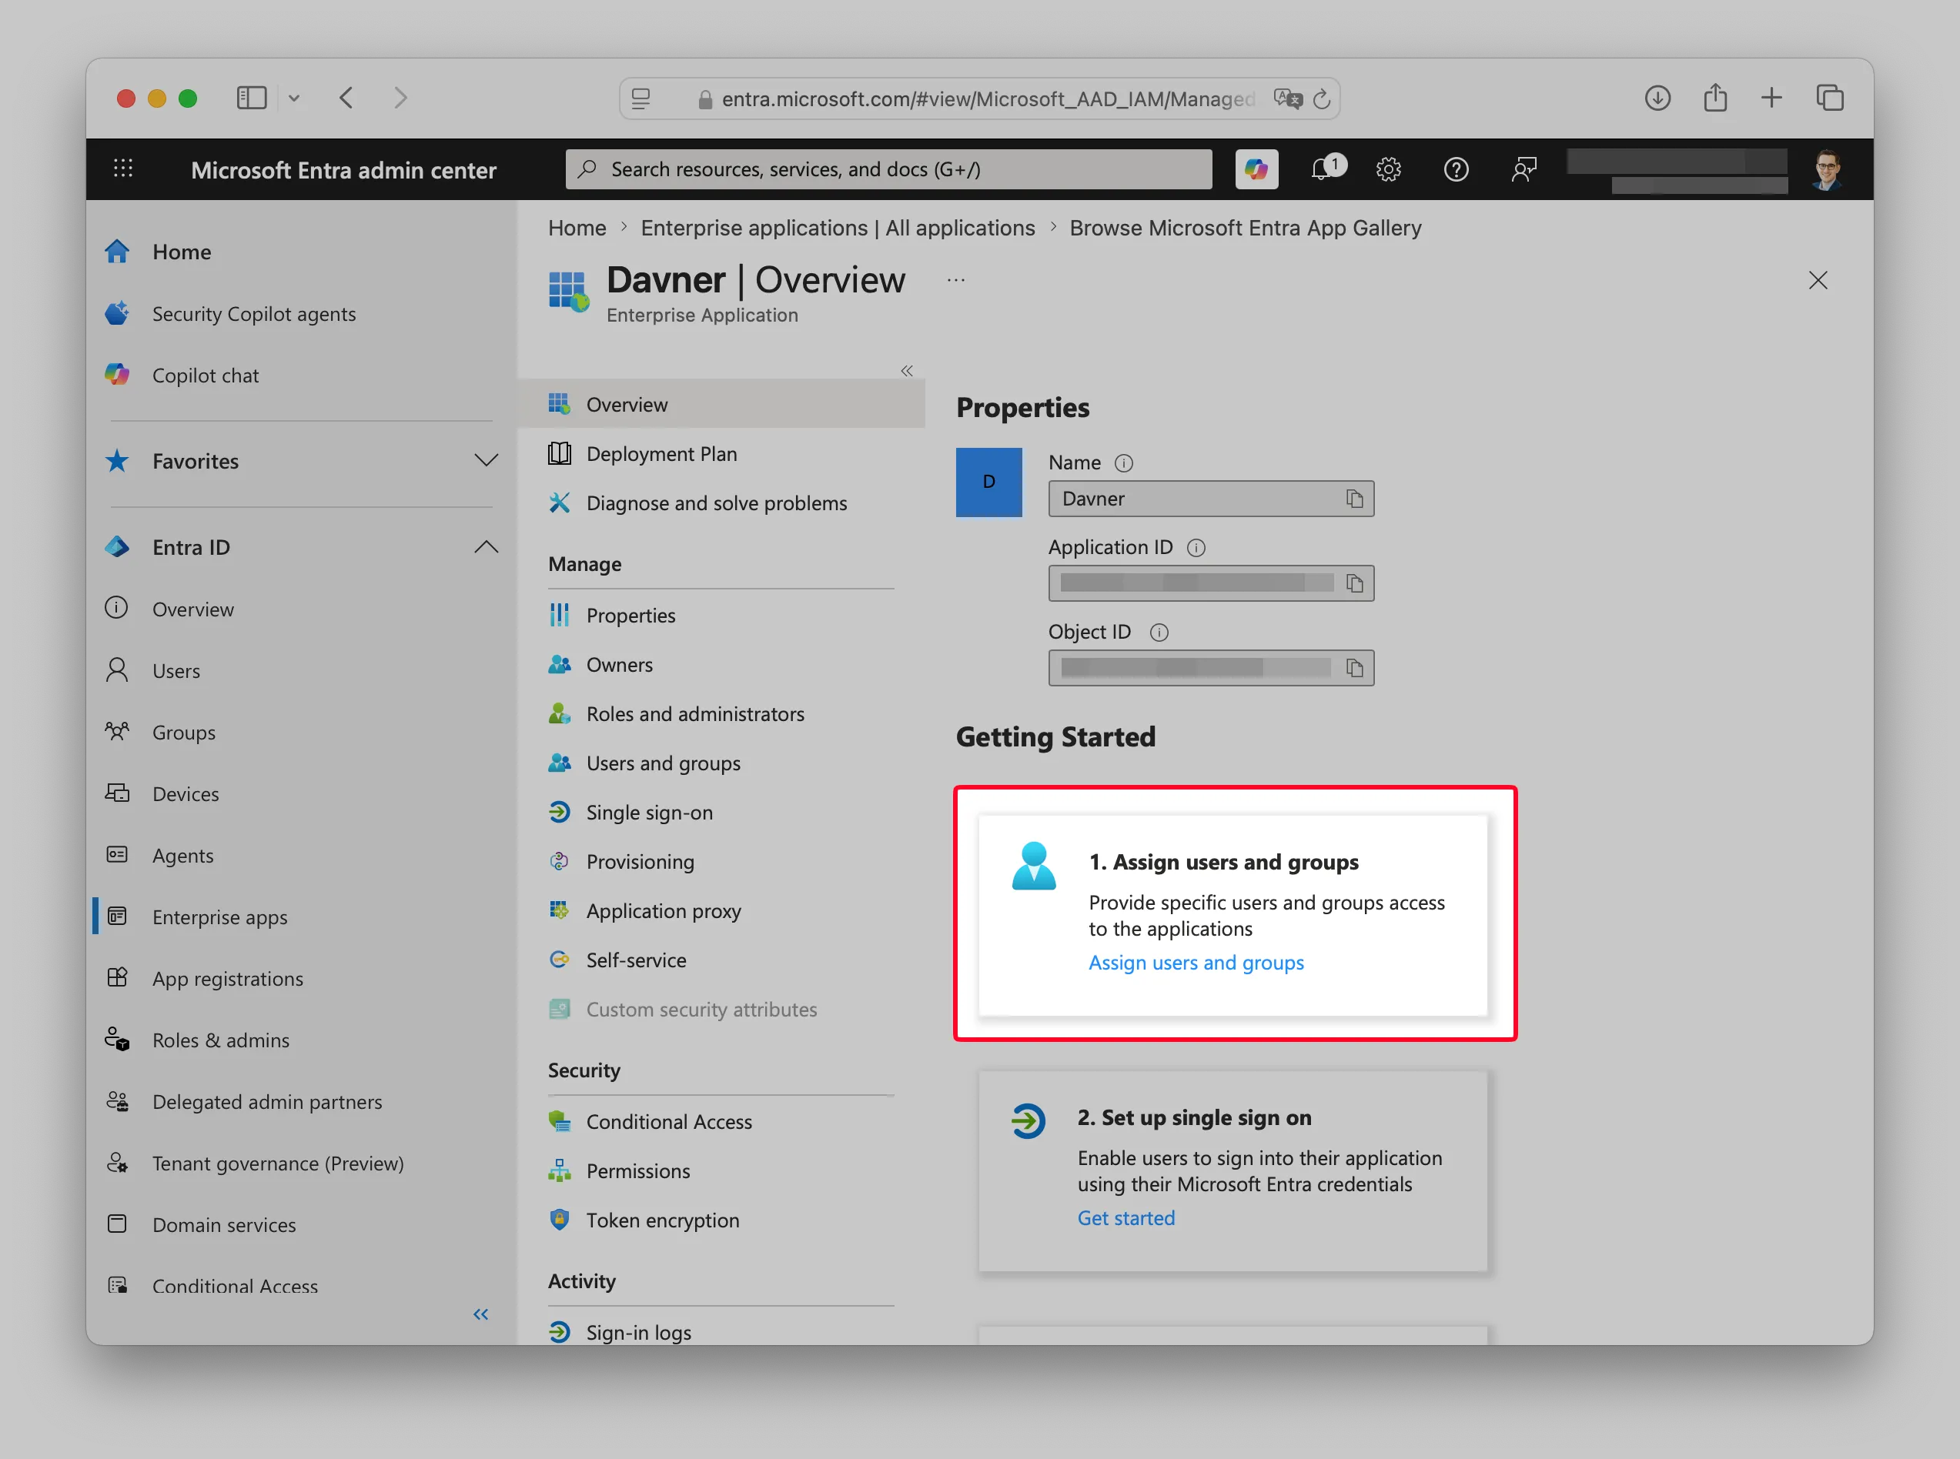Show info tooltip for Application ID
The image size is (1960, 1459).
[x=1195, y=548]
